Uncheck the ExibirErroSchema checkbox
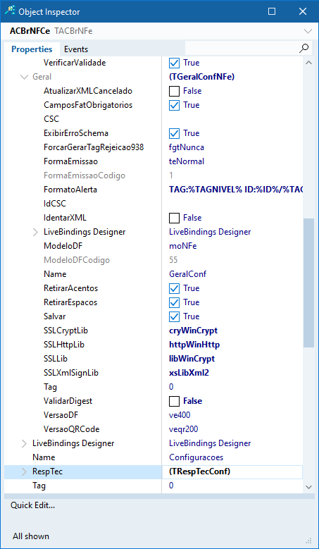Image resolution: width=319 pixels, height=549 pixels. [x=174, y=133]
